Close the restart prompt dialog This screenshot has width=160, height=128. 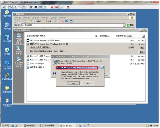point(102,67)
